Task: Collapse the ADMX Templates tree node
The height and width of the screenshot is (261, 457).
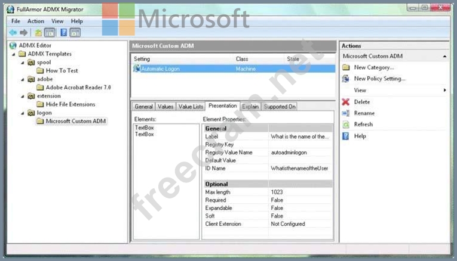Action: (x=13, y=54)
